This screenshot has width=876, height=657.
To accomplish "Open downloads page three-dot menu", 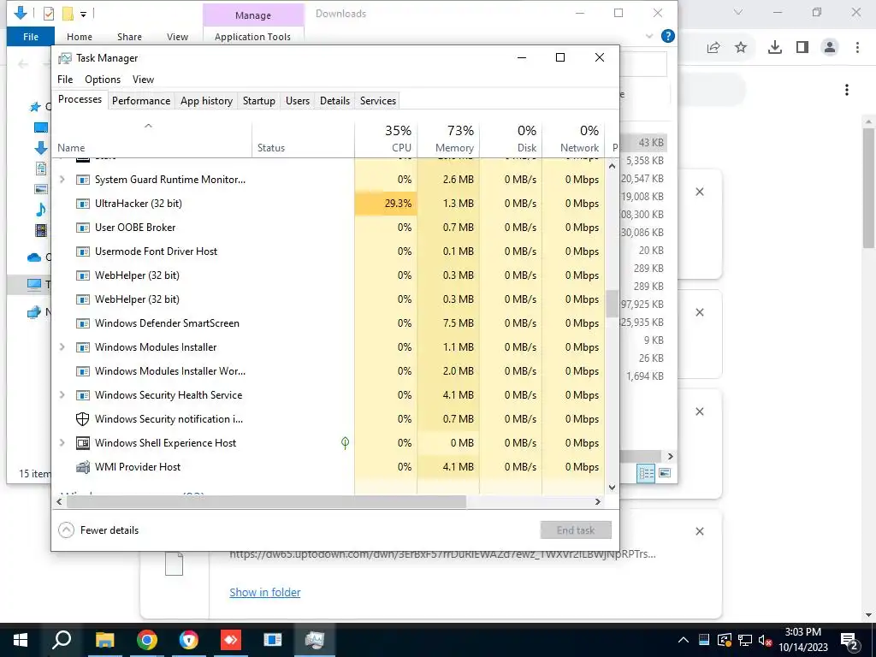I will point(847,90).
